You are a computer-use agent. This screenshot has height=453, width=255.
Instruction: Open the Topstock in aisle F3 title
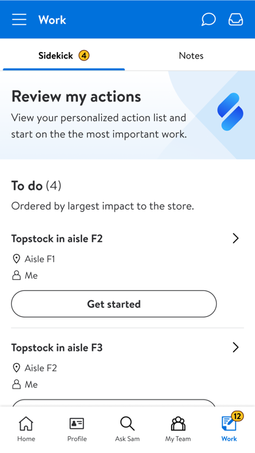tap(57, 348)
